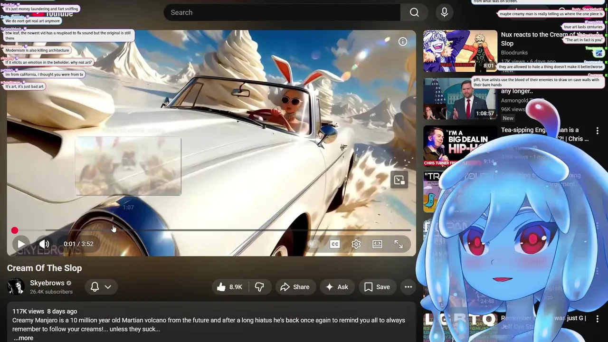Dislike the video
This screenshot has width=608, height=342.
coord(259,287)
